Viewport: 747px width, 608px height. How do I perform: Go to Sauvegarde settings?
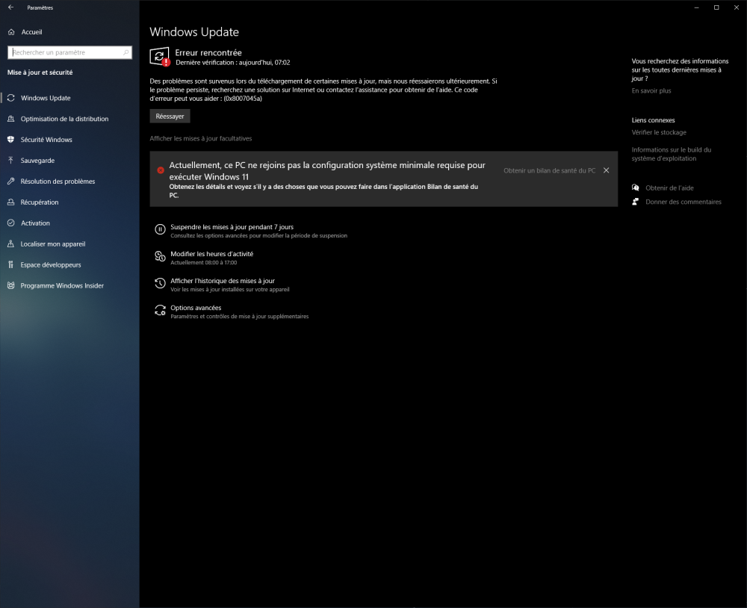click(x=37, y=161)
